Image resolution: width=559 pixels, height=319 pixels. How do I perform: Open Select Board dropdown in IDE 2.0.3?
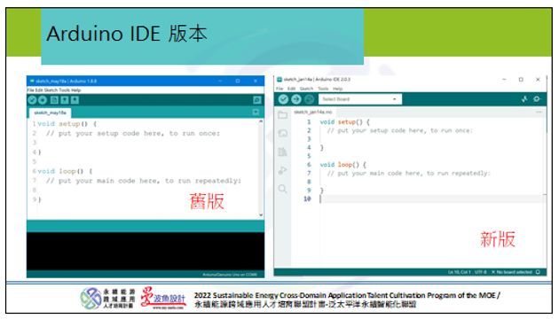click(360, 99)
